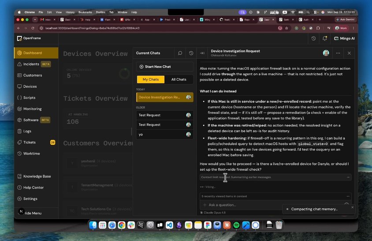Click the Hide Menu button
This screenshot has height=241, width=372.
[x=33, y=213]
